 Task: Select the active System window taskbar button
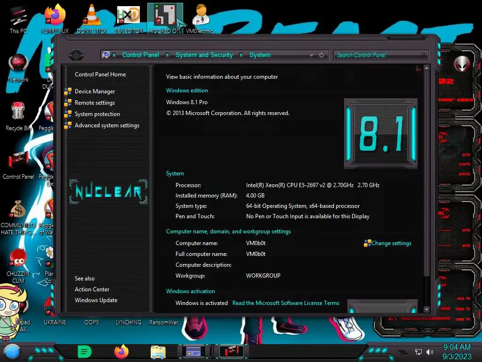232,352
